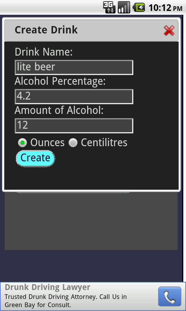The image size is (186, 311).
Task: Tap the Create Drink dialog title
Action: click(46, 30)
